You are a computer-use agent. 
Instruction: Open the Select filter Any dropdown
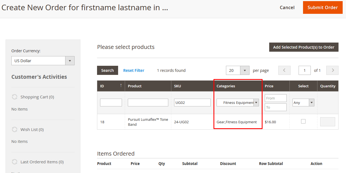pyautogui.click(x=303, y=103)
